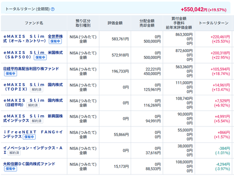Select the -384円 total return value

click(224, 148)
